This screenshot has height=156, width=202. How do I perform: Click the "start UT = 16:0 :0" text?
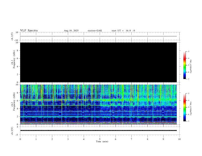pyautogui.click(x=123, y=31)
